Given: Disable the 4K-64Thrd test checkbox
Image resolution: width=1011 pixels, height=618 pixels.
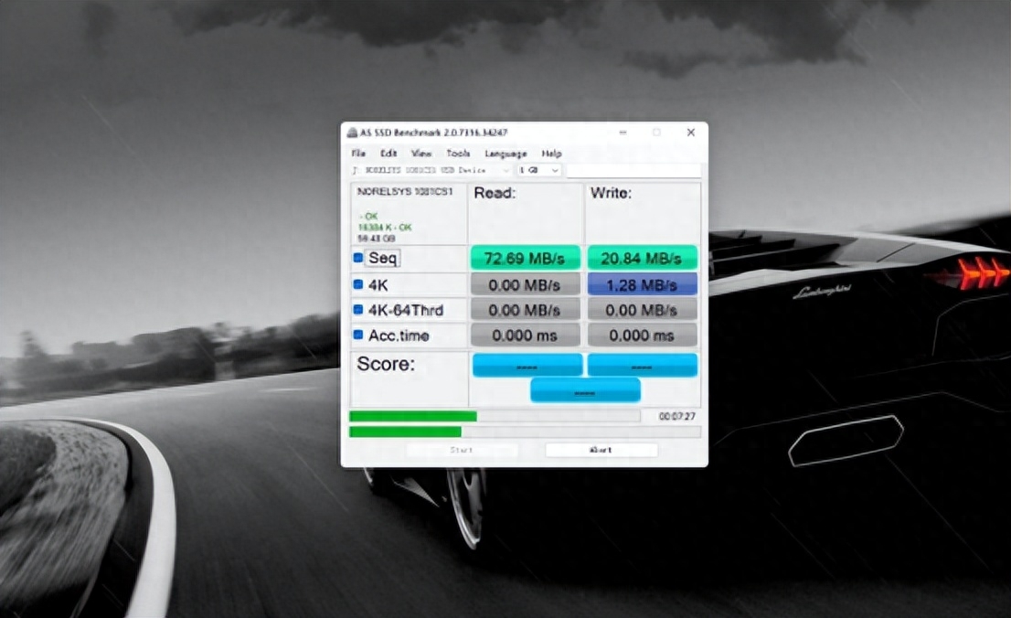Looking at the screenshot, I should (357, 310).
